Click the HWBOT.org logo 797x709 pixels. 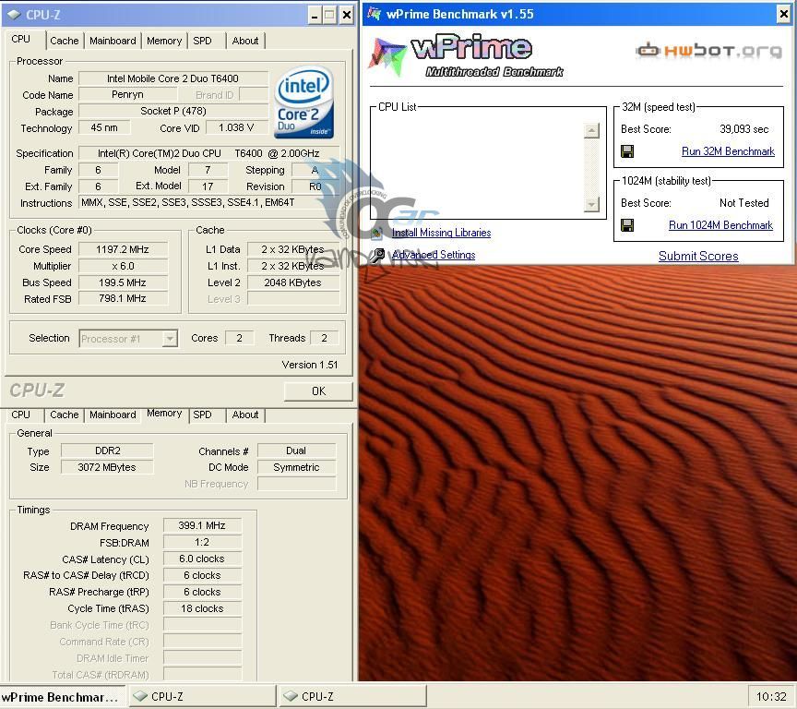[708, 51]
